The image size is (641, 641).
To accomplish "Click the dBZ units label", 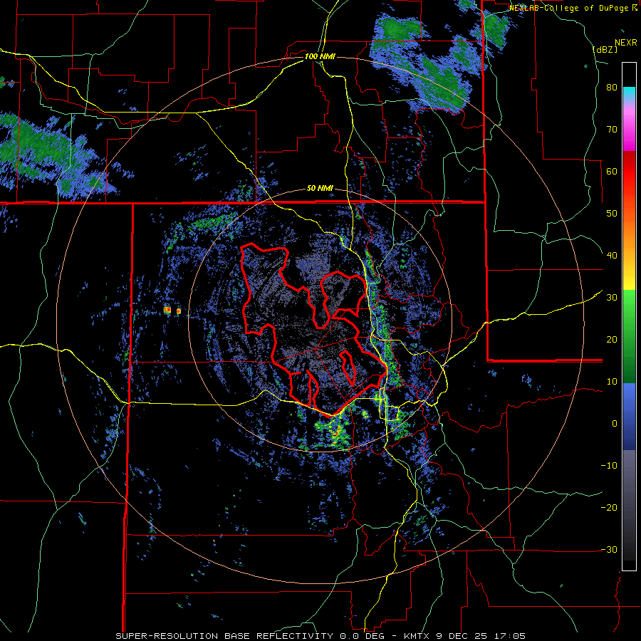I will tap(605, 49).
